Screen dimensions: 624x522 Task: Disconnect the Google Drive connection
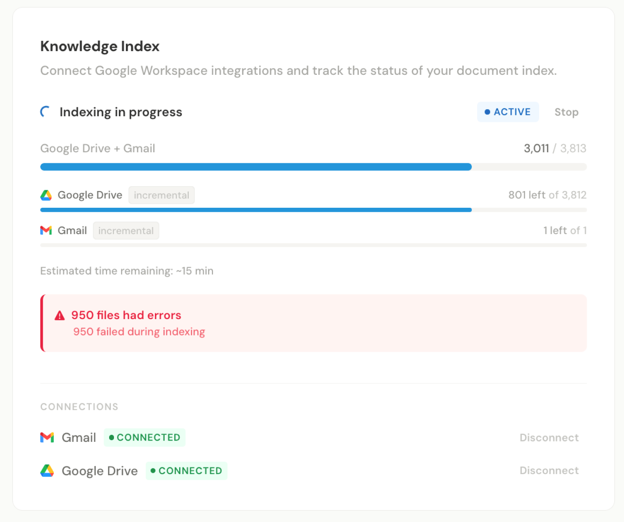(x=549, y=471)
